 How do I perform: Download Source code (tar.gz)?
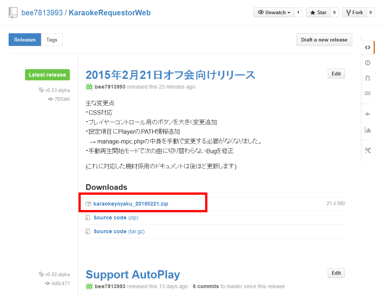pos(119,231)
